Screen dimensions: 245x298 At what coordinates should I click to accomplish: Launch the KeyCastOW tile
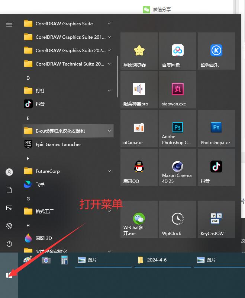(216, 219)
